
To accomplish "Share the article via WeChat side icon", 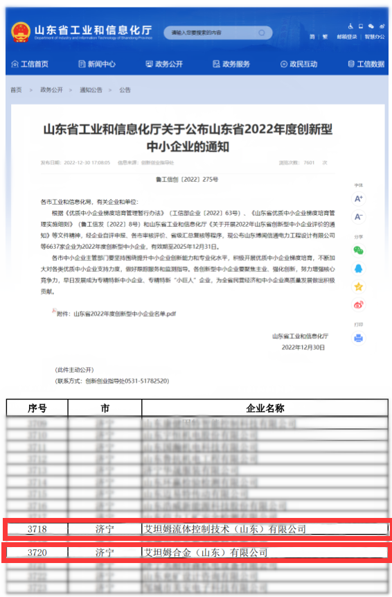I will (358, 250).
